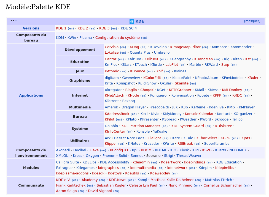Screen dimensions: 269x197
Task: Click the Kalzium link in Éducation
Action: 134,59
